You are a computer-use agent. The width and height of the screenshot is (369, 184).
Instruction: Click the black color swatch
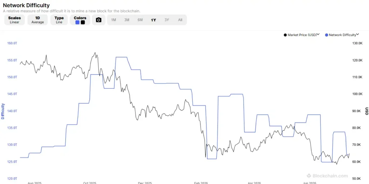pos(83,22)
